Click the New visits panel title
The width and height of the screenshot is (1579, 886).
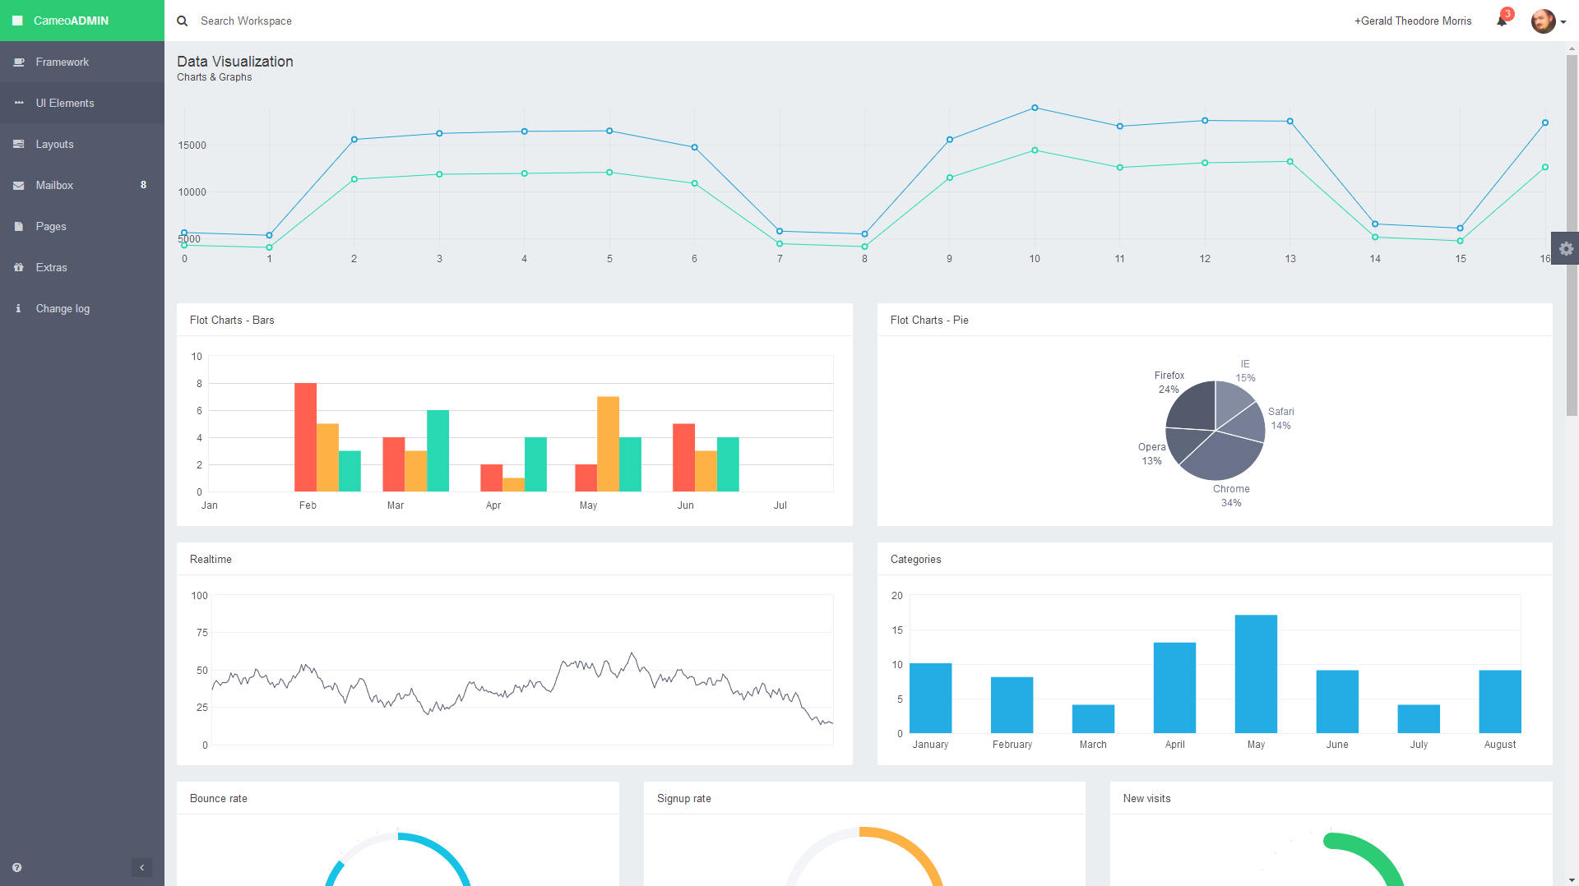click(x=1146, y=798)
